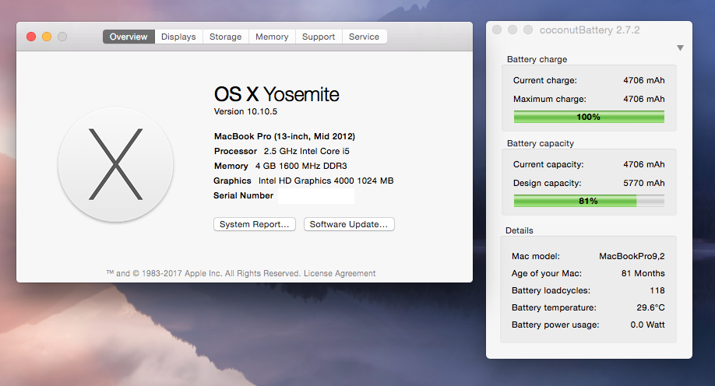Go to the Support tab
This screenshot has height=386, width=715.
click(x=319, y=37)
